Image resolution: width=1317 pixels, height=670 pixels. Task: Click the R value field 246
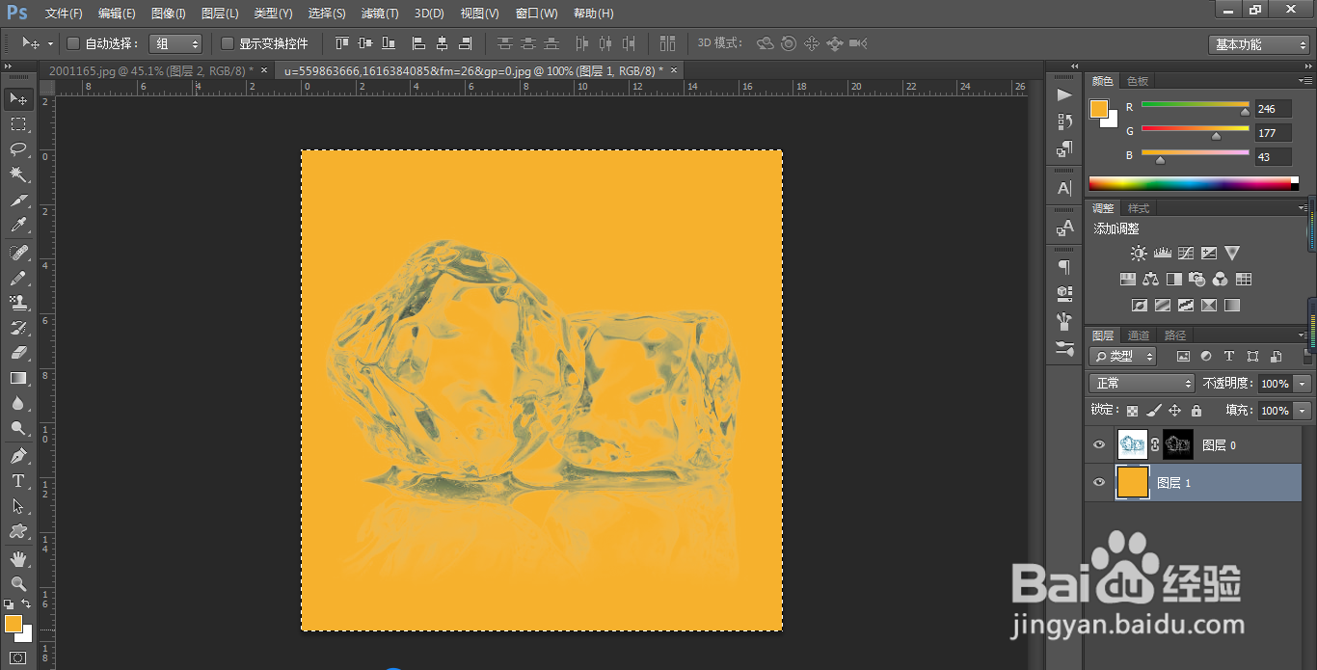(x=1273, y=109)
